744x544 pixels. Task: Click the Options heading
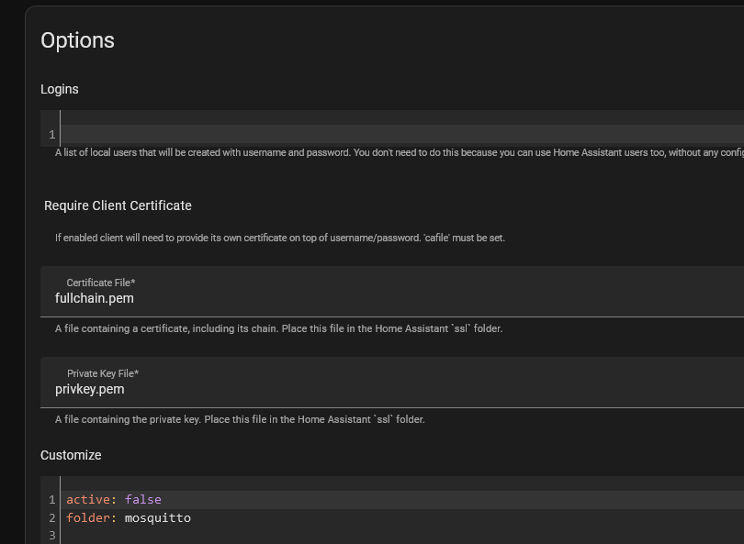[x=77, y=40]
